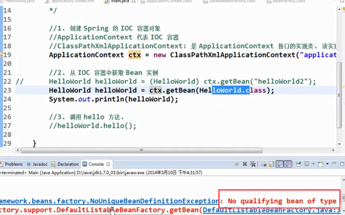The height and width of the screenshot is (215, 345).
Task: Toggle Show Console When Standard Error Changes
Action: [x=288, y=164]
